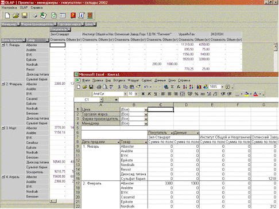Apply Percent style in Excel formatting bar
Viewport: 279px width, 209px height.
click(196, 94)
